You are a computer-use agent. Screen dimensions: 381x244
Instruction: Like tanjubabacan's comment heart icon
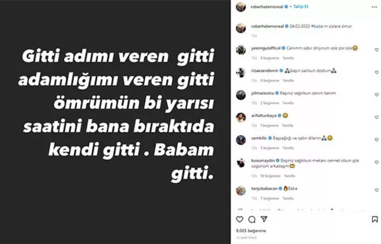point(377,190)
